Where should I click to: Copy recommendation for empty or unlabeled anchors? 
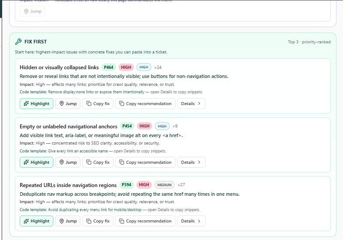coord(145,162)
